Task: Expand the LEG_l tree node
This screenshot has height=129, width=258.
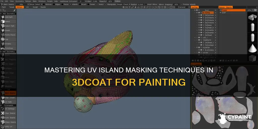Action: [195, 38]
